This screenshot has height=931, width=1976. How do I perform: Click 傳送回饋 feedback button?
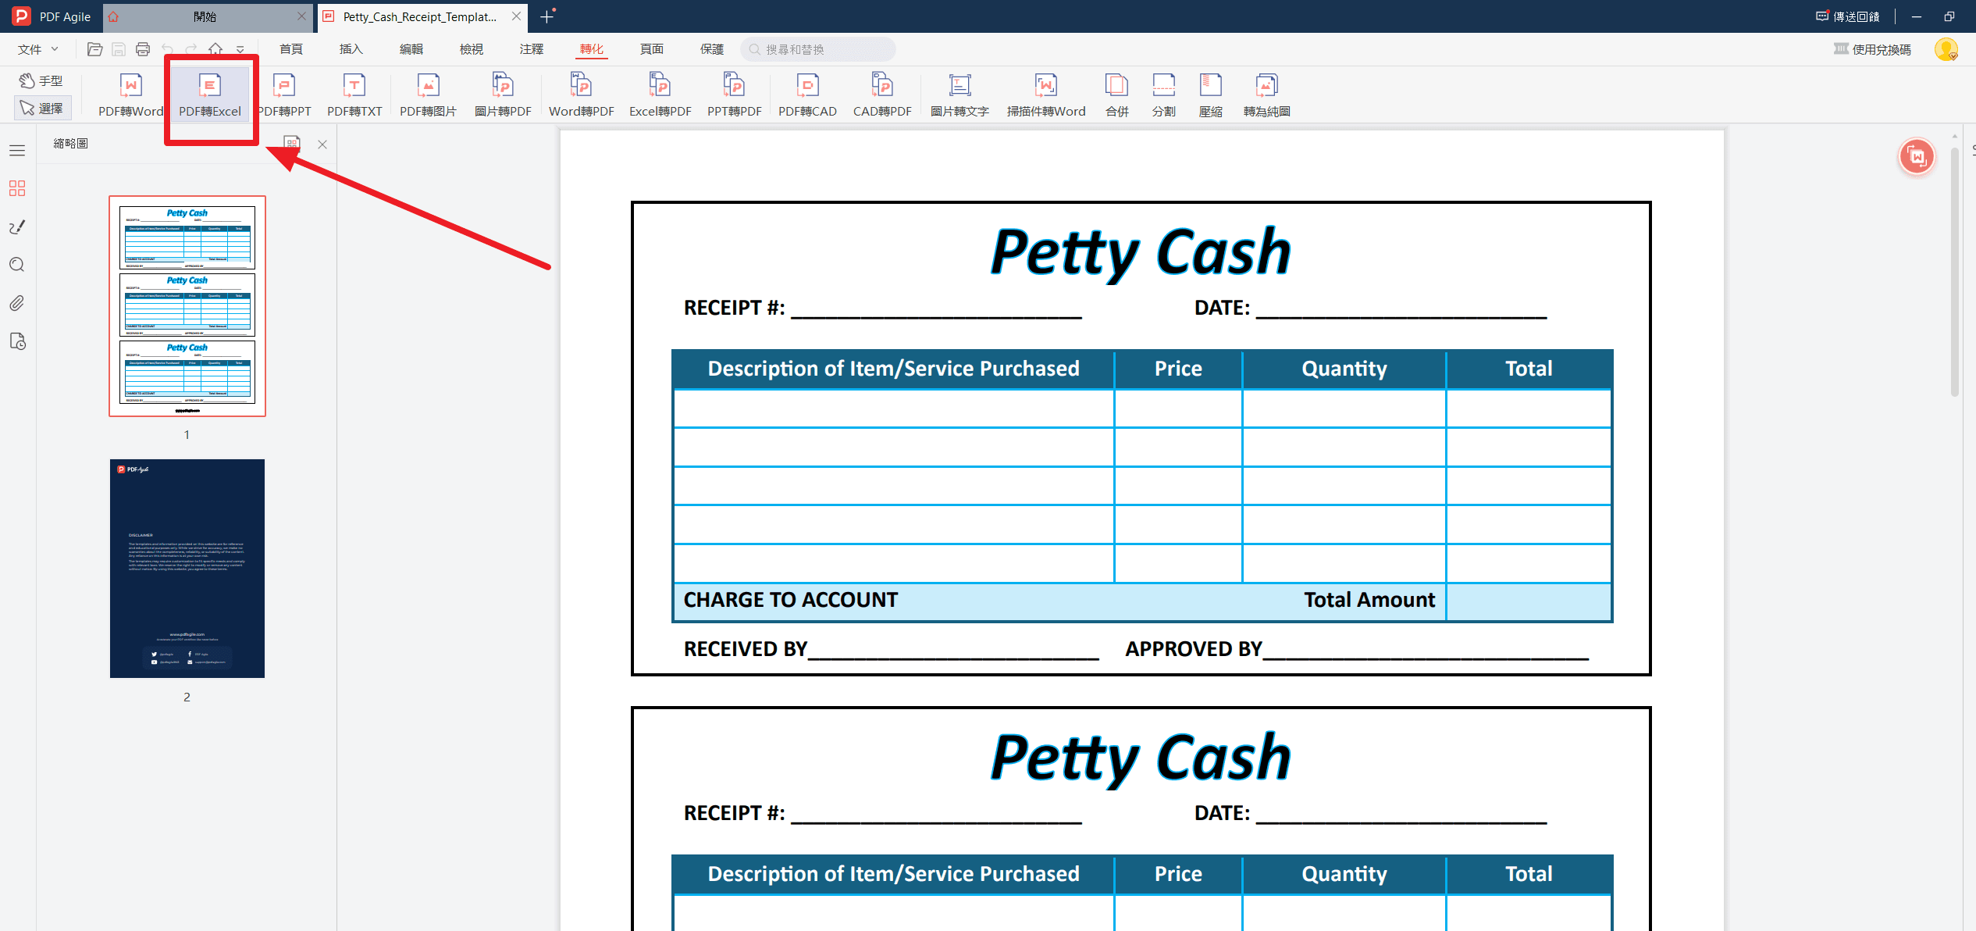[x=1847, y=16]
